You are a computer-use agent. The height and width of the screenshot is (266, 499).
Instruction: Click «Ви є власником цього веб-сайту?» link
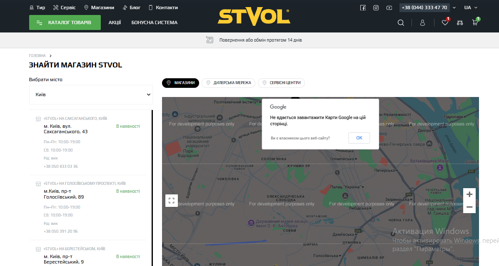[300, 138]
